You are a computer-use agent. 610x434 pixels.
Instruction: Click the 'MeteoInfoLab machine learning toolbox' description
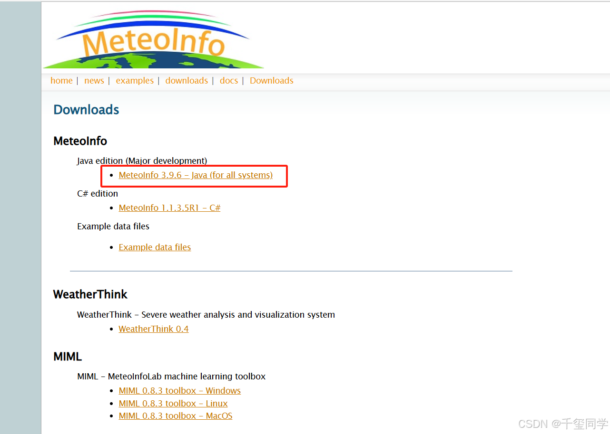point(187,377)
